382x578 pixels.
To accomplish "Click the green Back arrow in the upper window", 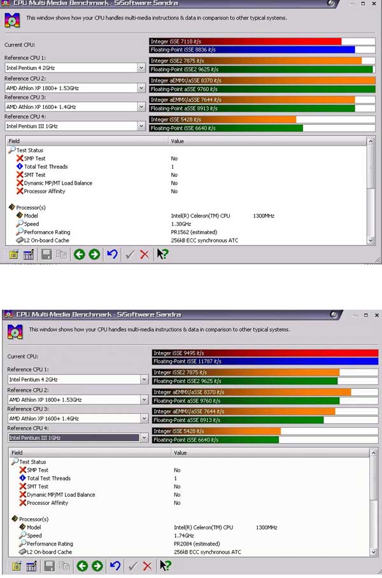I will (x=80, y=255).
